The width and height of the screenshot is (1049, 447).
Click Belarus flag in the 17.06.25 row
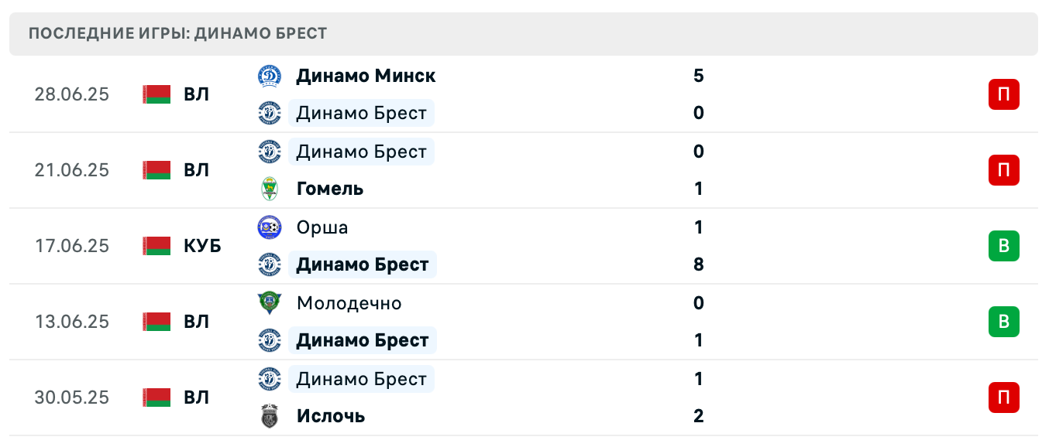click(156, 246)
